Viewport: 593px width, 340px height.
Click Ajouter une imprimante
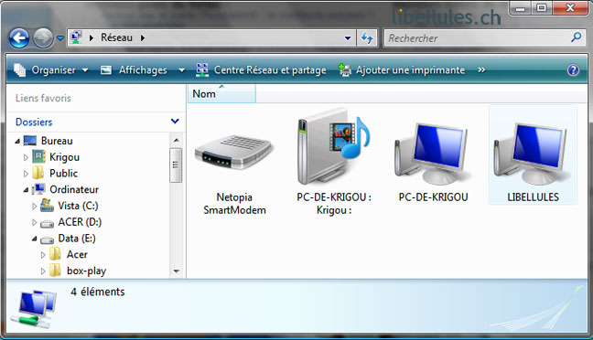click(x=402, y=69)
